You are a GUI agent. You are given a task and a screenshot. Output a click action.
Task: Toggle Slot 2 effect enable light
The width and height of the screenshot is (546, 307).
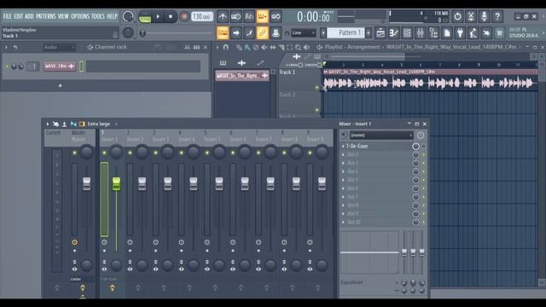point(423,155)
